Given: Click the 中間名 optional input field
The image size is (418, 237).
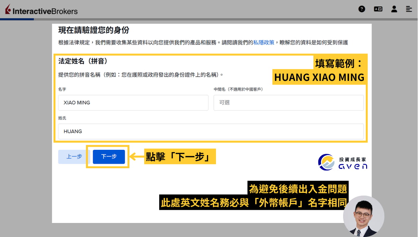Looking at the screenshot, I should [x=289, y=103].
